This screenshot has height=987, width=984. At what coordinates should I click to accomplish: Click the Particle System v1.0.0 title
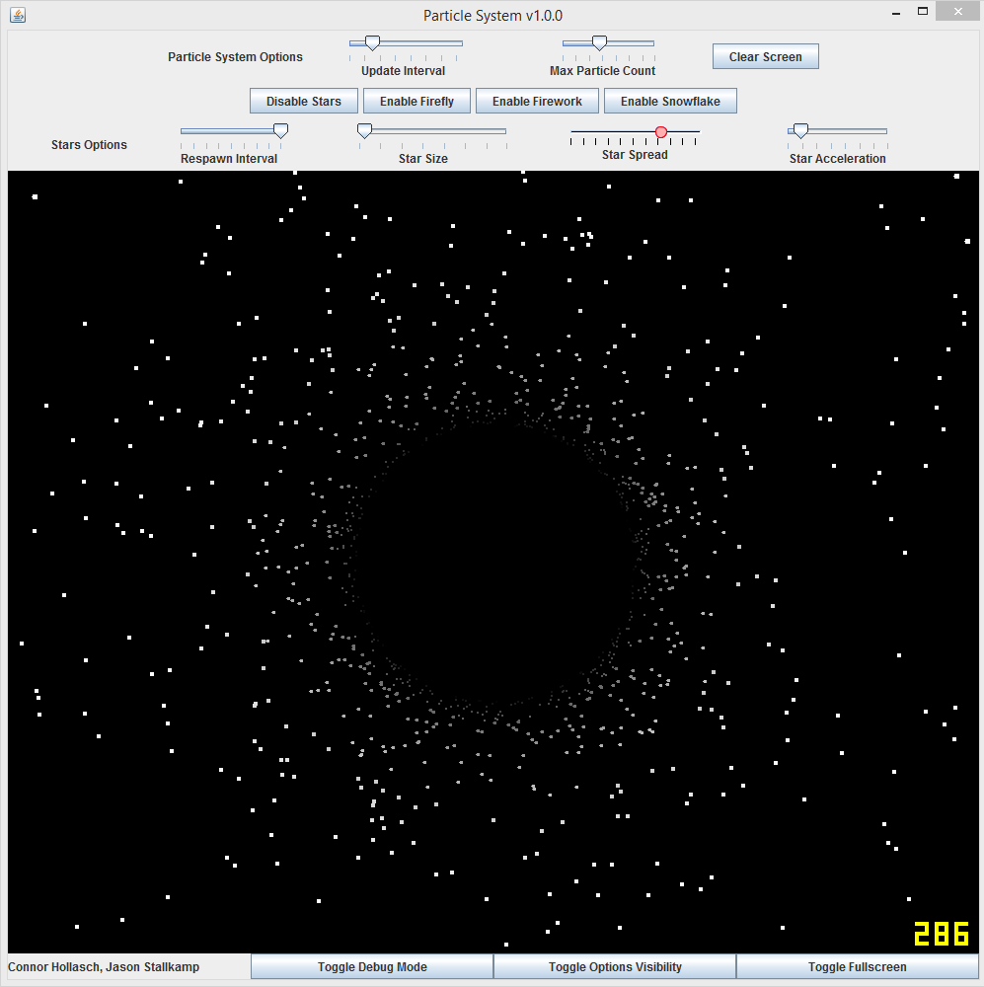[x=492, y=16]
